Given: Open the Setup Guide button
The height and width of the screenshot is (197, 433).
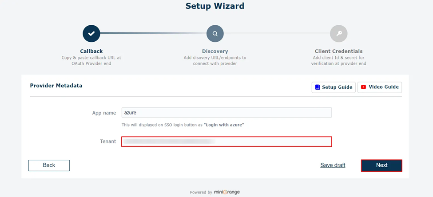Looking at the screenshot, I should click(x=334, y=87).
